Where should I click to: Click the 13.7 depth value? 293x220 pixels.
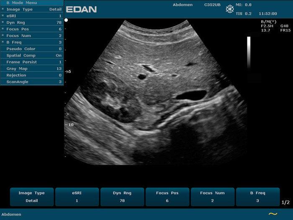(x=265, y=30)
